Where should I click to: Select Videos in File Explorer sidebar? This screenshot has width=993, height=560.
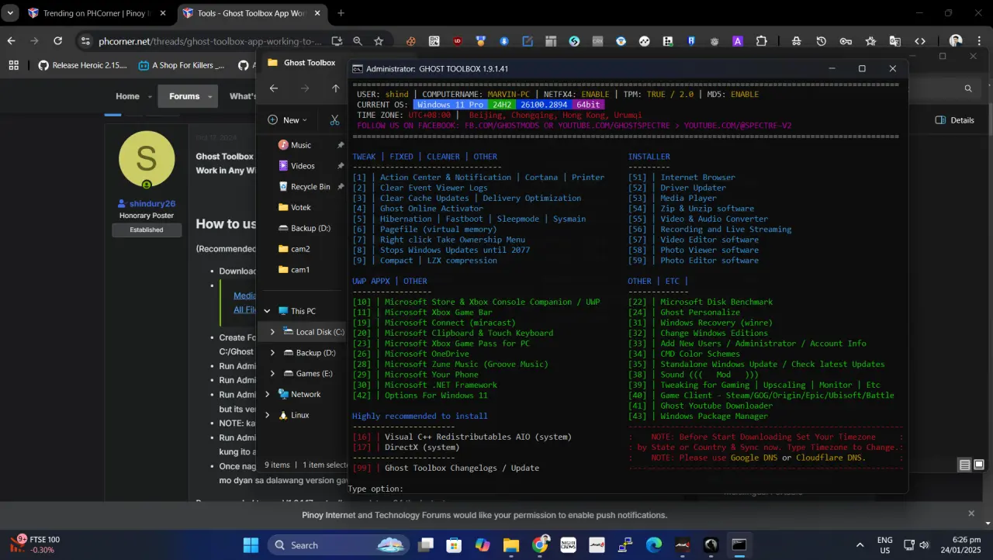pyautogui.click(x=303, y=166)
